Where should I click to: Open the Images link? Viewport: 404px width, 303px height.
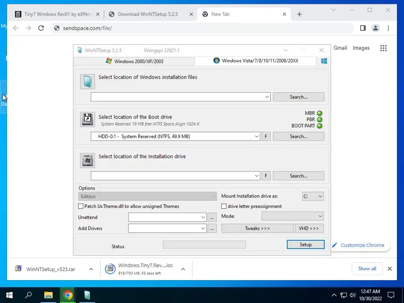[x=361, y=48]
